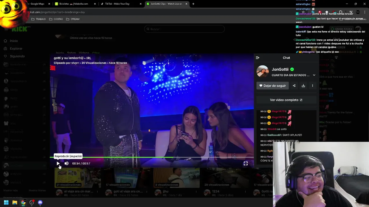
Task: Open File Explorer from the taskbar
Action: click(x=15, y=202)
